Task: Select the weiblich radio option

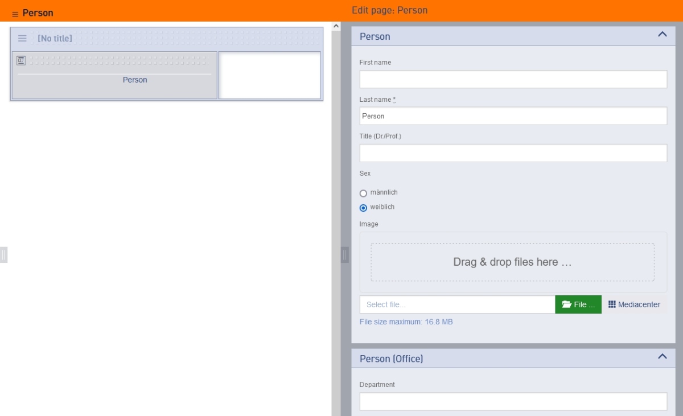Action: pos(364,208)
